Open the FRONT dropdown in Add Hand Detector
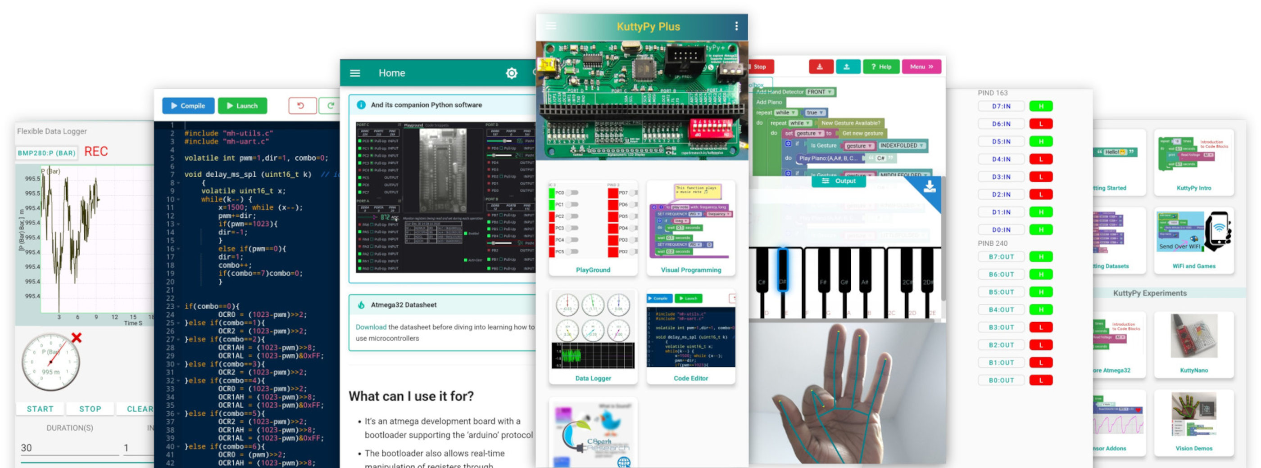 pos(820,92)
